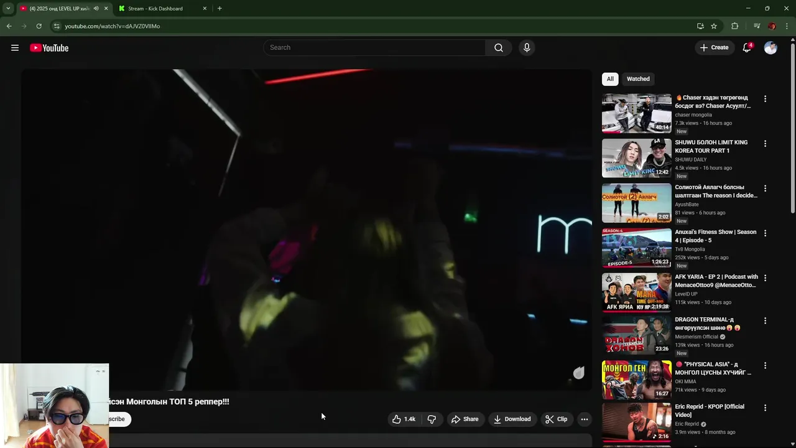Open options menu for SHUWU video
This screenshot has width=796, height=448.
tap(765, 144)
